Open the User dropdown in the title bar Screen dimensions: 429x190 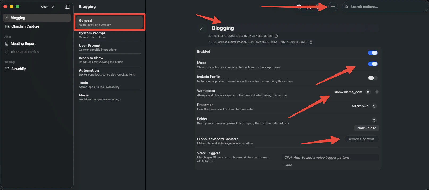(x=48, y=7)
